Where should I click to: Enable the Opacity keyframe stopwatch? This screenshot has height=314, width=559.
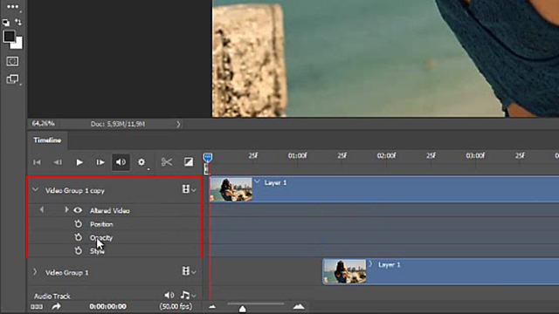(78, 237)
